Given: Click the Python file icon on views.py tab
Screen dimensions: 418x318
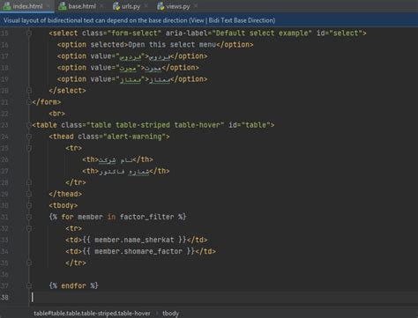Looking at the screenshot, I should click(x=160, y=6).
